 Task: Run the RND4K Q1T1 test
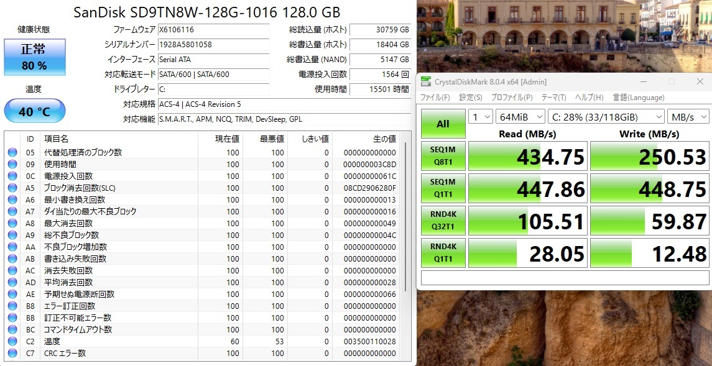(x=443, y=253)
